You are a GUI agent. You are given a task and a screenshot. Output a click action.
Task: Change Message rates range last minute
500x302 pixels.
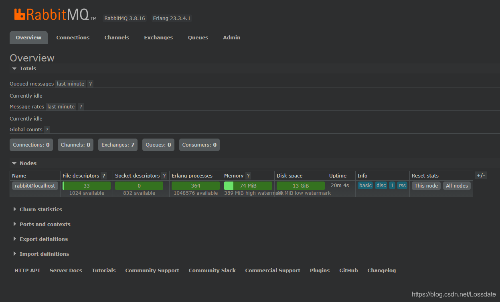pyautogui.click(x=61, y=107)
